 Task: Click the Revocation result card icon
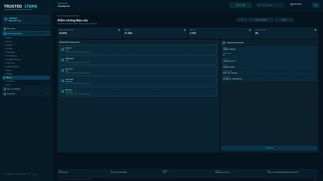62,91
